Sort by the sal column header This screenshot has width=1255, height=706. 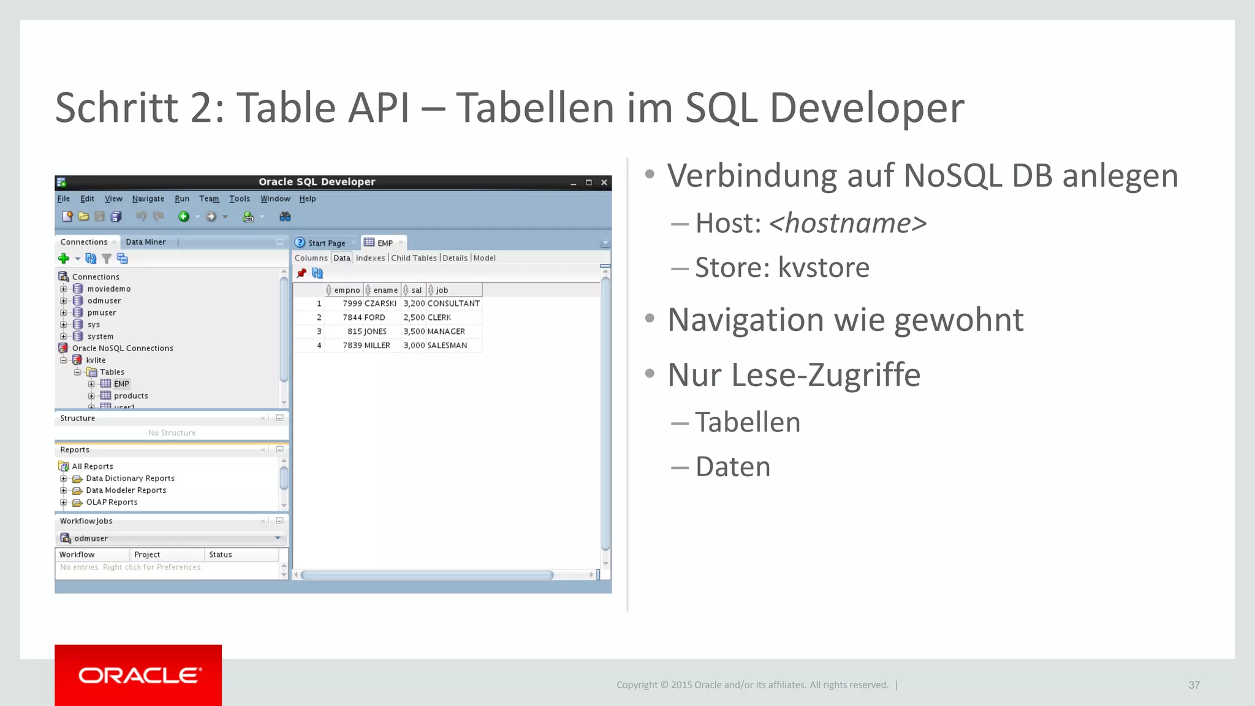pyautogui.click(x=414, y=290)
